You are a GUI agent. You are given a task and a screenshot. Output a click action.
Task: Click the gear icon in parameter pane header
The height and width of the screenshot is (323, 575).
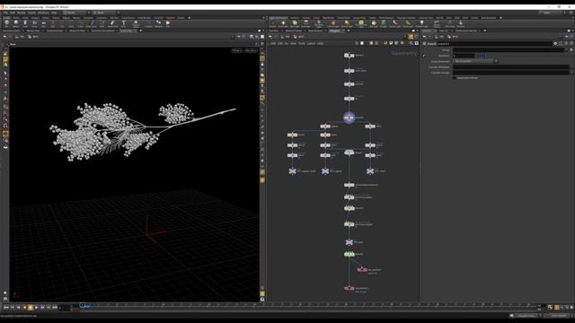coord(555,44)
